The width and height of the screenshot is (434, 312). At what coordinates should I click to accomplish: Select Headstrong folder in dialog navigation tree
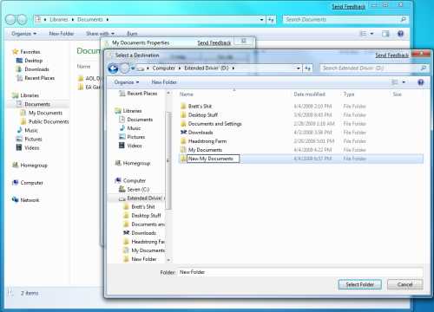click(x=148, y=242)
